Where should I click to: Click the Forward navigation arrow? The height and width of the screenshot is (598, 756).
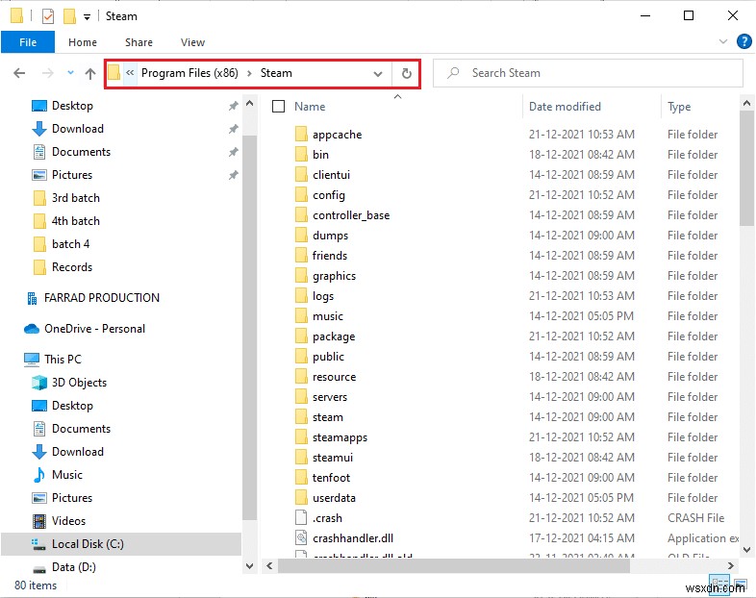(48, 73)
